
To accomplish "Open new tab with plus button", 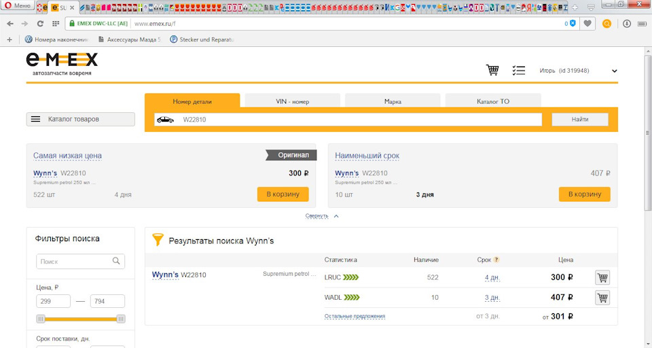I will [575, 7].
